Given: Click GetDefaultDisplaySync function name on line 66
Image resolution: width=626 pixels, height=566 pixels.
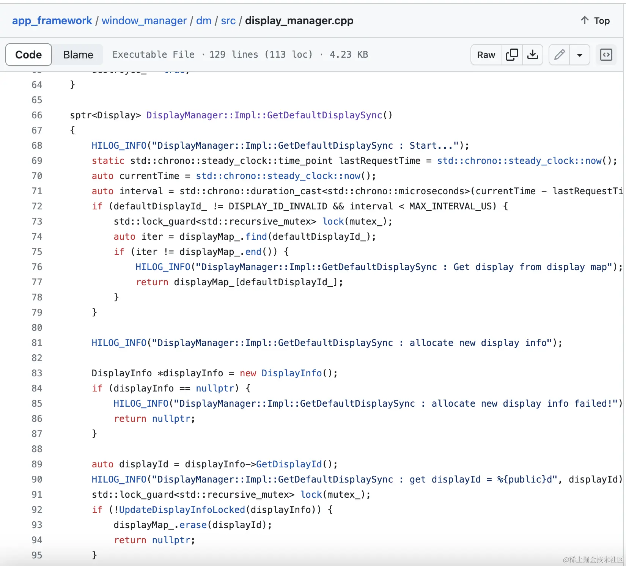Looking at the screenshot, I should coord(324,115).
